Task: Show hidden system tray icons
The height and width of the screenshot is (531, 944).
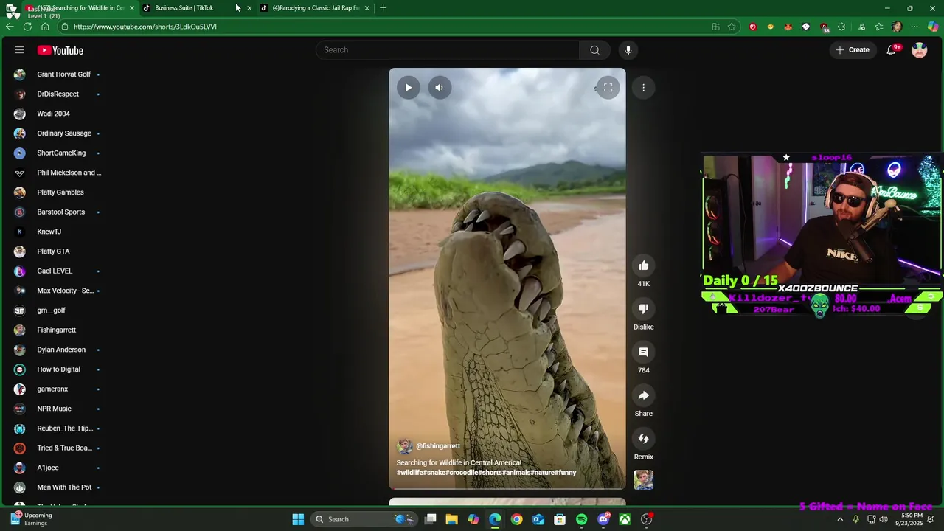Action: pos(840,519)
